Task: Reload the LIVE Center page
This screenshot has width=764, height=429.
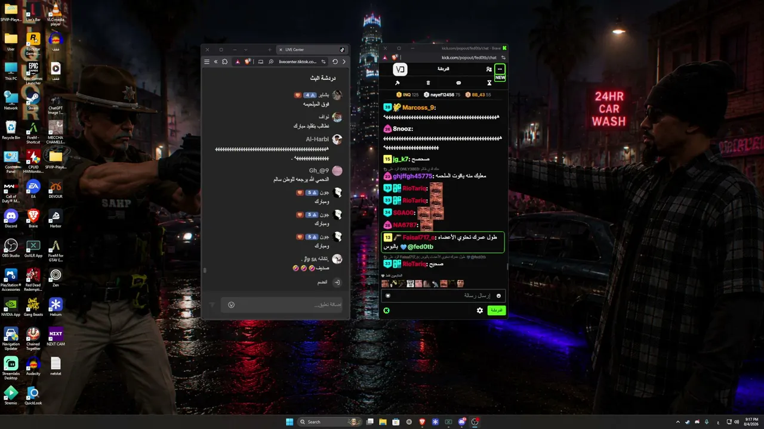Action: point(335,61)
